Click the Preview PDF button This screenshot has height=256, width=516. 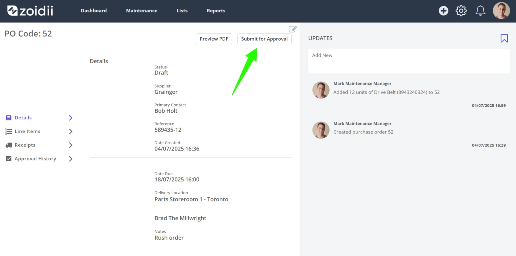click(214, 39)
